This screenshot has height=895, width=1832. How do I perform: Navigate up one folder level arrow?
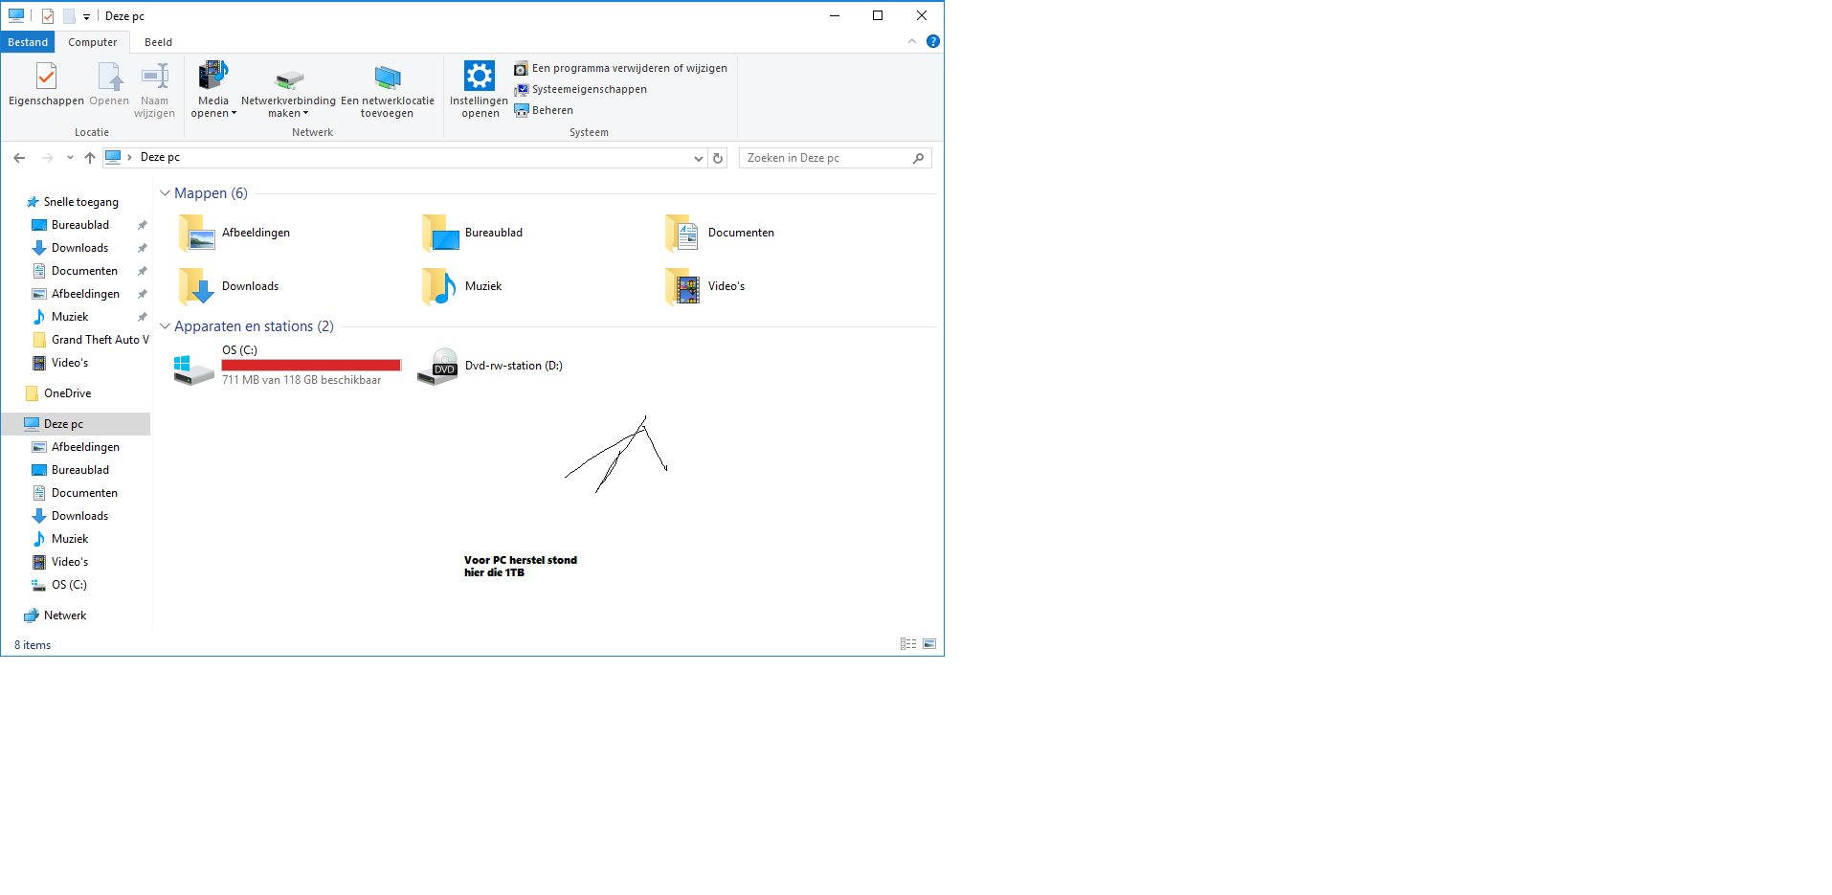pos(90,158)
